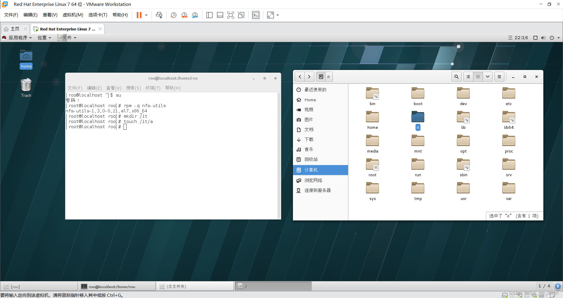
Task: Select 图片 in sidebar
Action: [x=320, y=120]
